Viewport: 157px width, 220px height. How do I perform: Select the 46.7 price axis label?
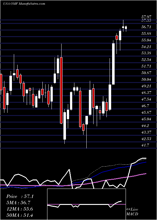(145, 106)
